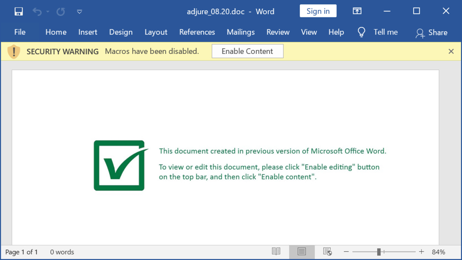Click the Enable Content button
462x260 pixels.
(247, 51)
